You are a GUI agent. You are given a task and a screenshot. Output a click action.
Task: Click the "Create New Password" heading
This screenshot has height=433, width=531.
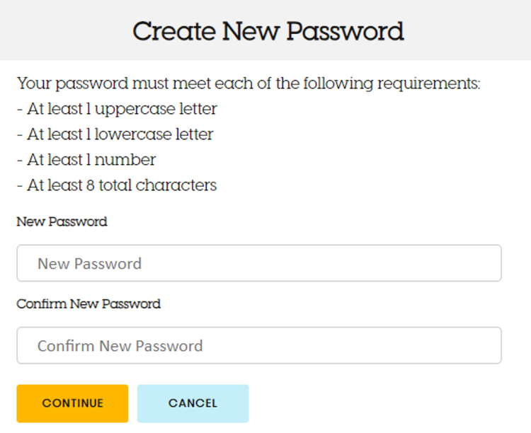click(x=268, y=31)
